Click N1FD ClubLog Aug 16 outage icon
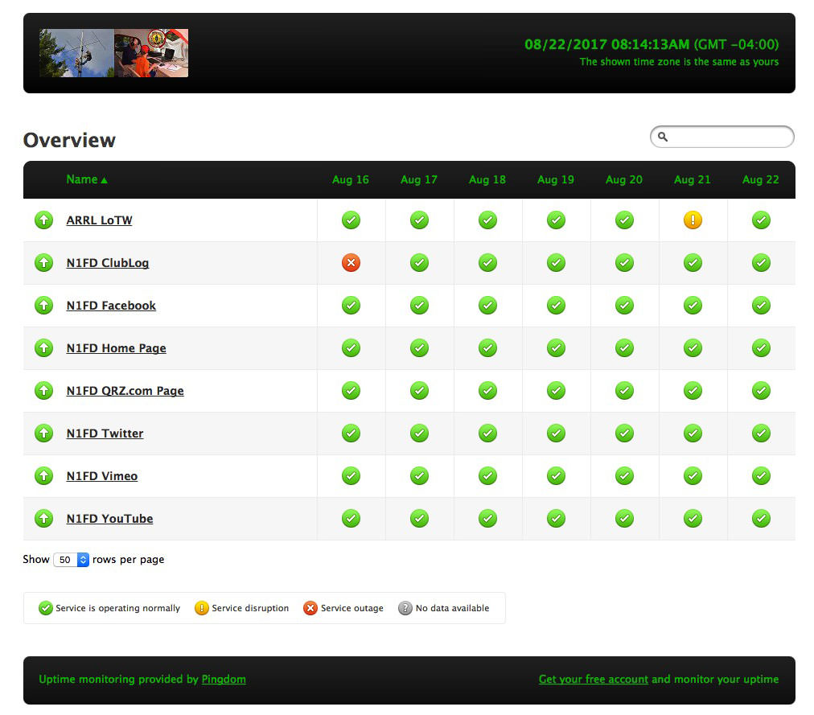The width and height of the screenshot is (814, 715). tap(351, 263)
